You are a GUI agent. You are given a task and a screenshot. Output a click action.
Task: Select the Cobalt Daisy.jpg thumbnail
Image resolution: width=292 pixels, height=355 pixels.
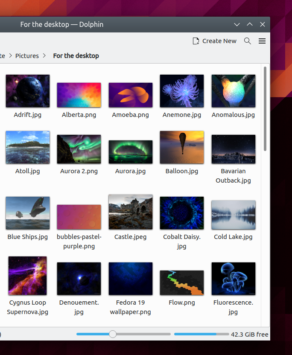(182, 213)
